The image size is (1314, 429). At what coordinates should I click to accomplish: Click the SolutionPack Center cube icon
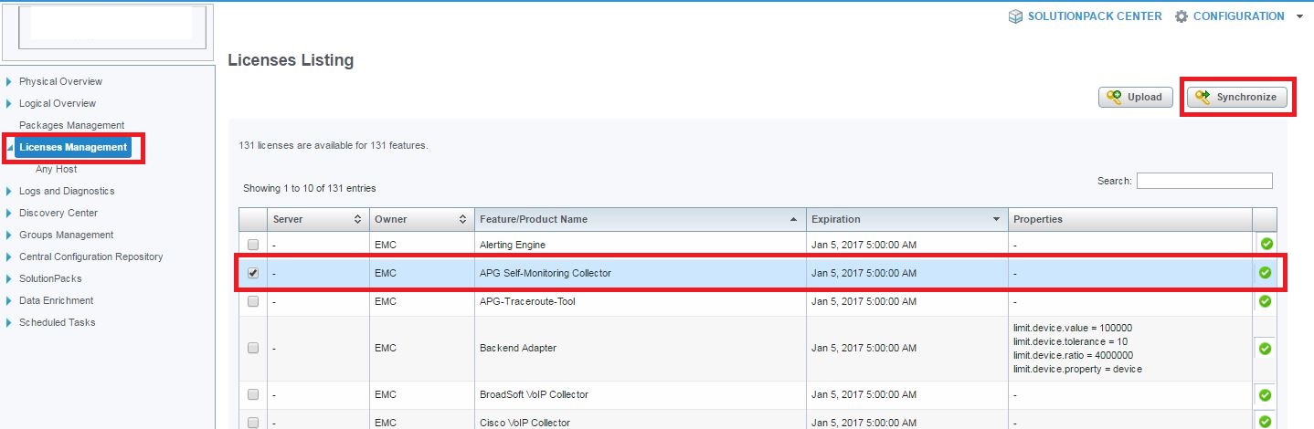point(1015,16)
